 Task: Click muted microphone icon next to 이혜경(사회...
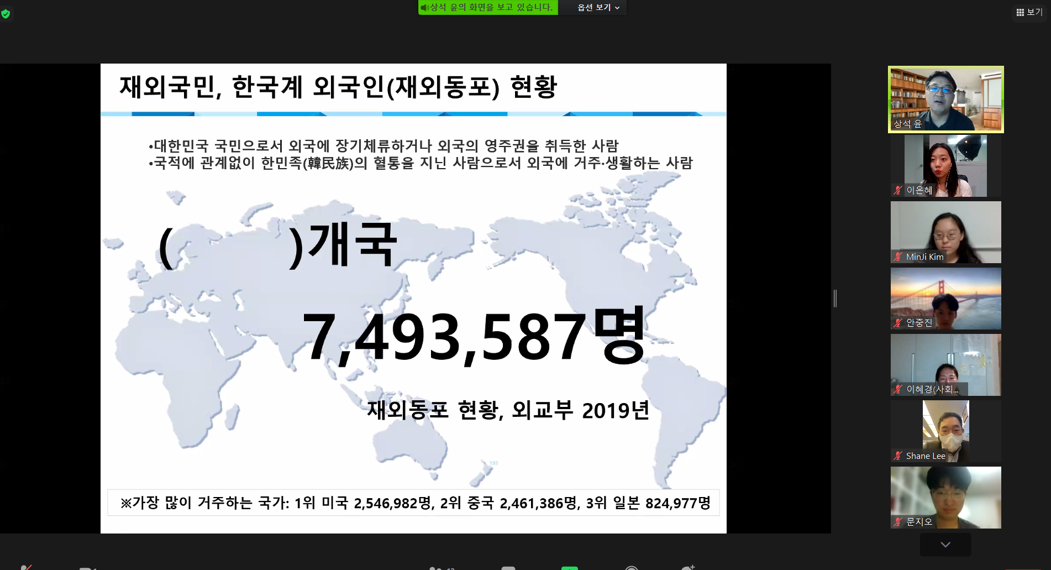(x=898, y=389)
